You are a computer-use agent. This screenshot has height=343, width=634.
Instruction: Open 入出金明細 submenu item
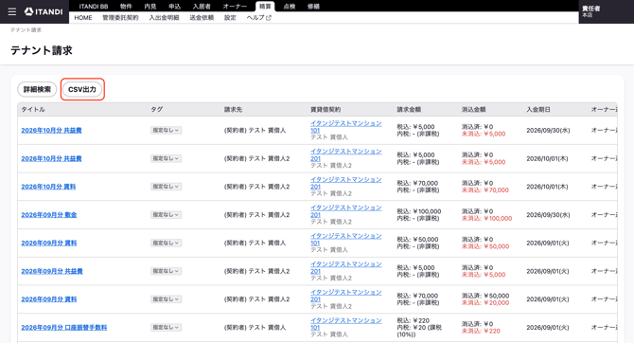(164, 18)
